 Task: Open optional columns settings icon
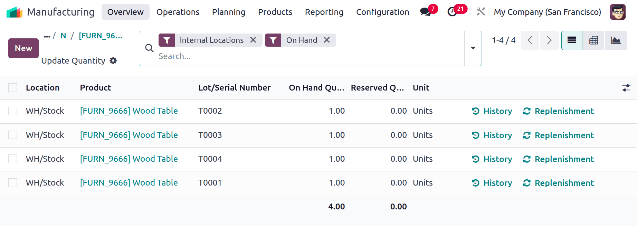pyautogui.click(x=626, y=88)
